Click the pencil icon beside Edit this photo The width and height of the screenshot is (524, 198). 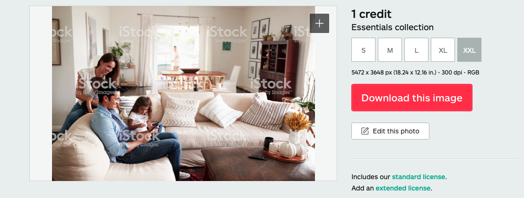[365, 131]
